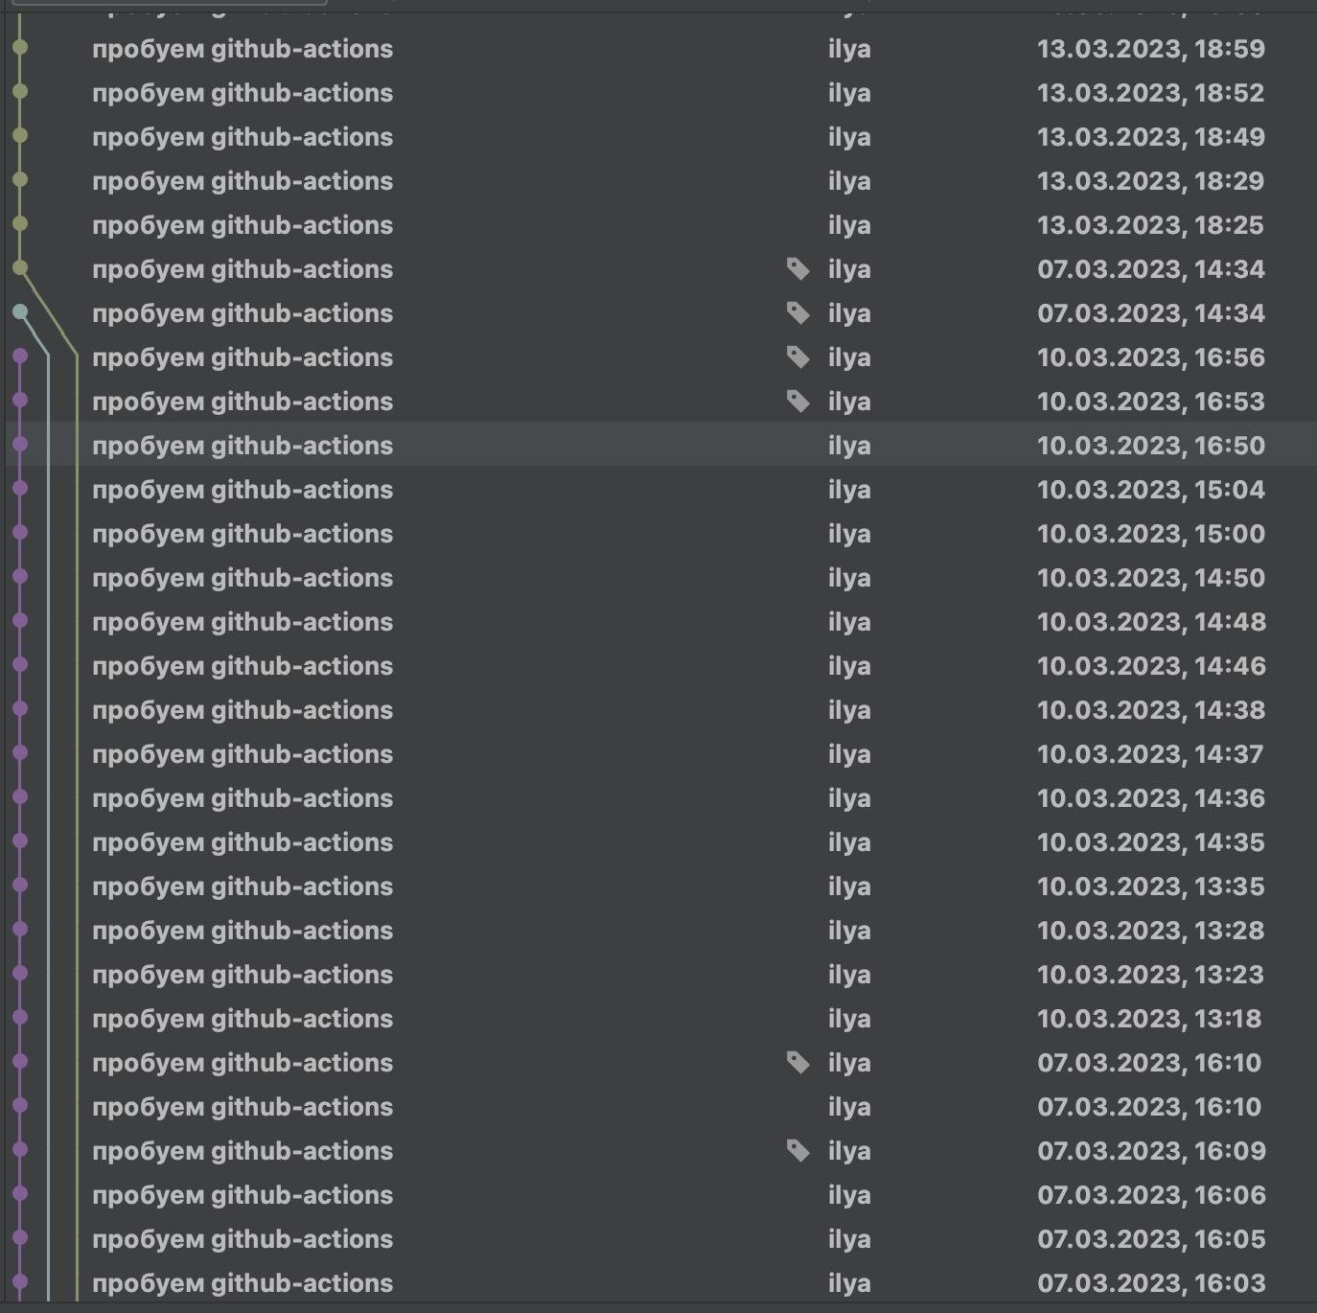Select the commit message dated 10.03.2023, 14:46

tap(243, 666)
